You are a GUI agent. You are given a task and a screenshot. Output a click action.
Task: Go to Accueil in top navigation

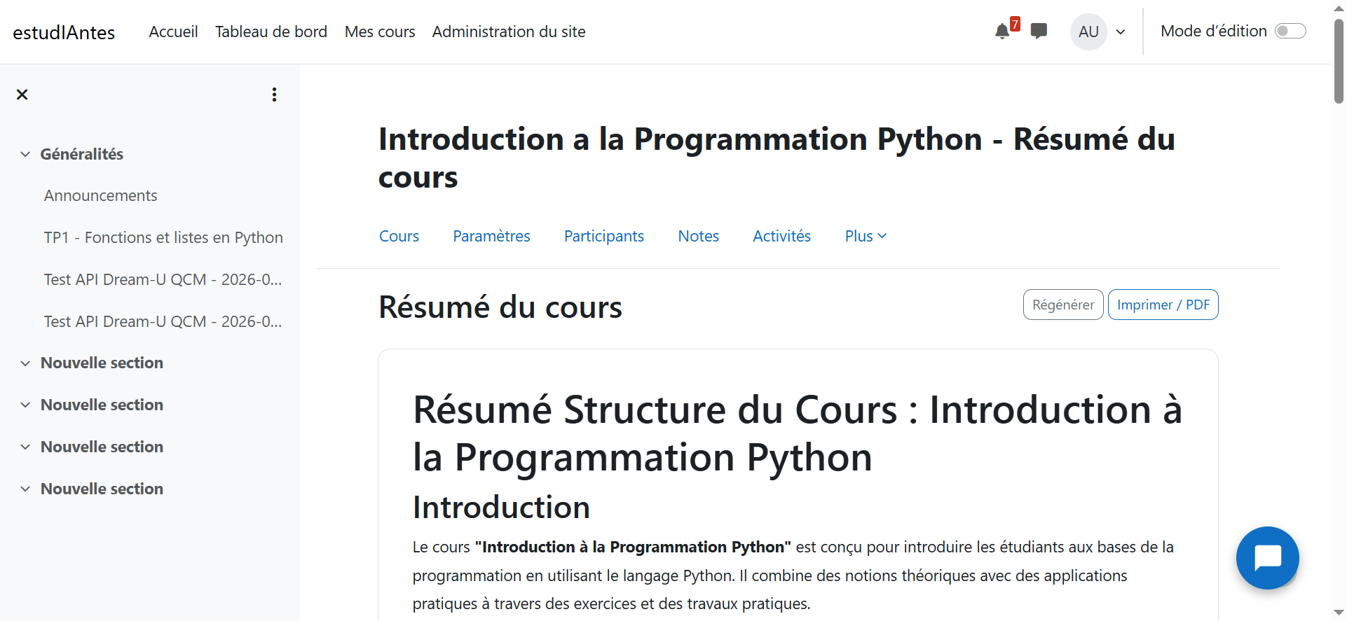point(173,32)
